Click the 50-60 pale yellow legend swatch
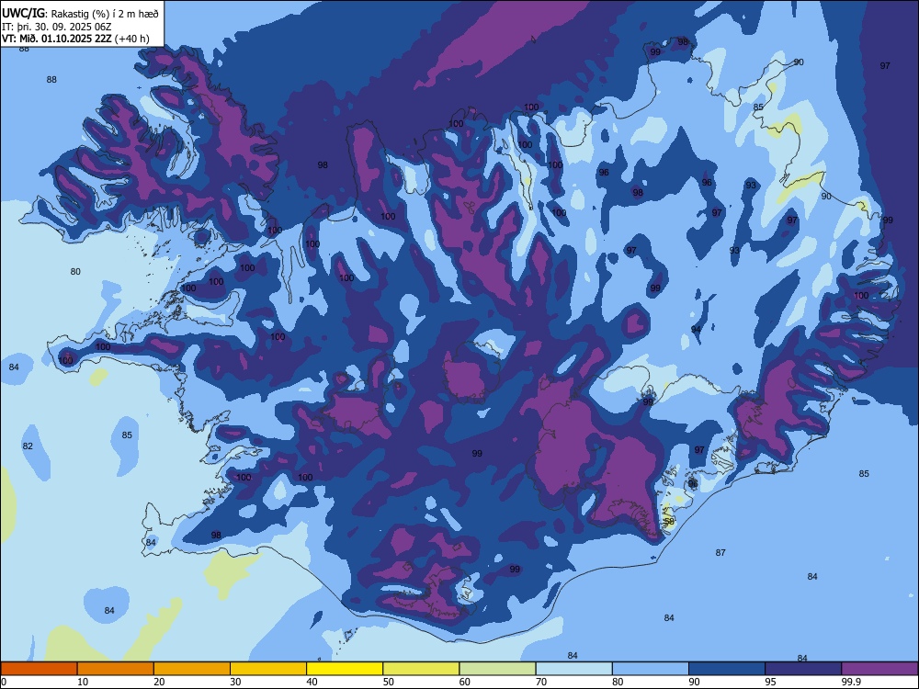919x689 pixels. 421,669
